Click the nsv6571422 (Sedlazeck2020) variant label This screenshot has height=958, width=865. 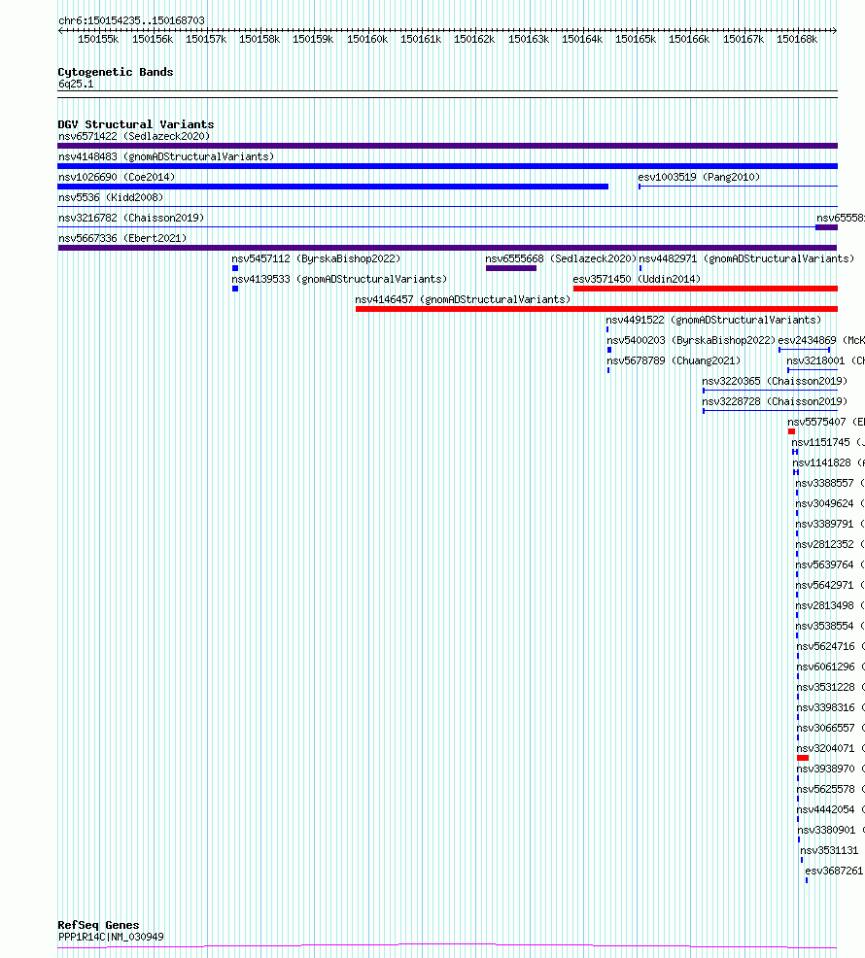[x=134, y=136]
